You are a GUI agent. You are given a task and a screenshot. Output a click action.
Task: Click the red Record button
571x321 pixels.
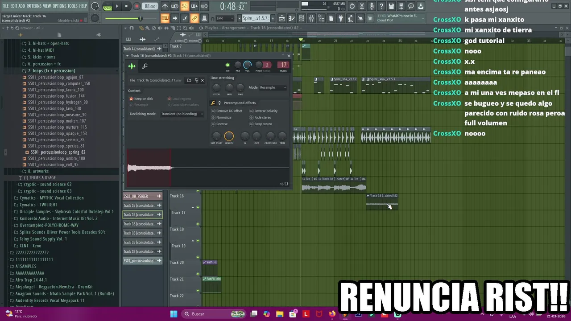(x=137, y=6)
